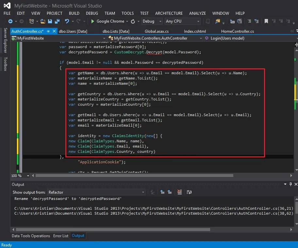Open the Data Tools Operations tab
This screenshot has width=298, height=248.
(31, 236)
